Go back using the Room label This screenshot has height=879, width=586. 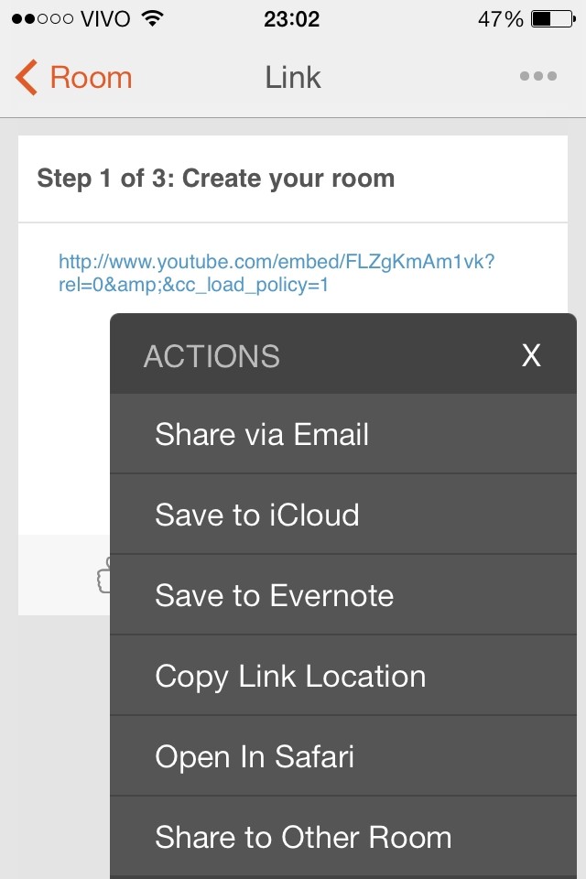tap(91, 78)
